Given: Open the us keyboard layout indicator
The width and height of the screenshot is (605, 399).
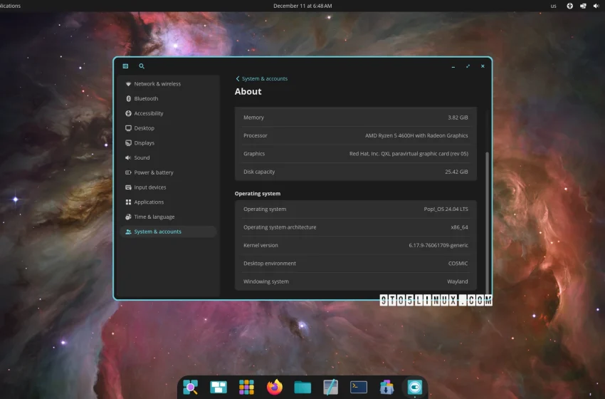Looking at the screenshot, I should coord(553,6).
